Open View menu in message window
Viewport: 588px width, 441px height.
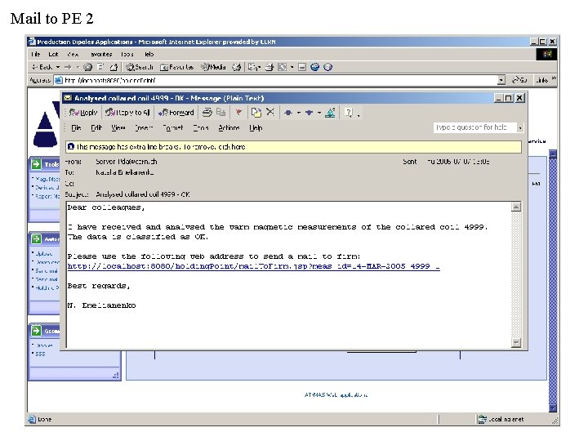(118, 128)
